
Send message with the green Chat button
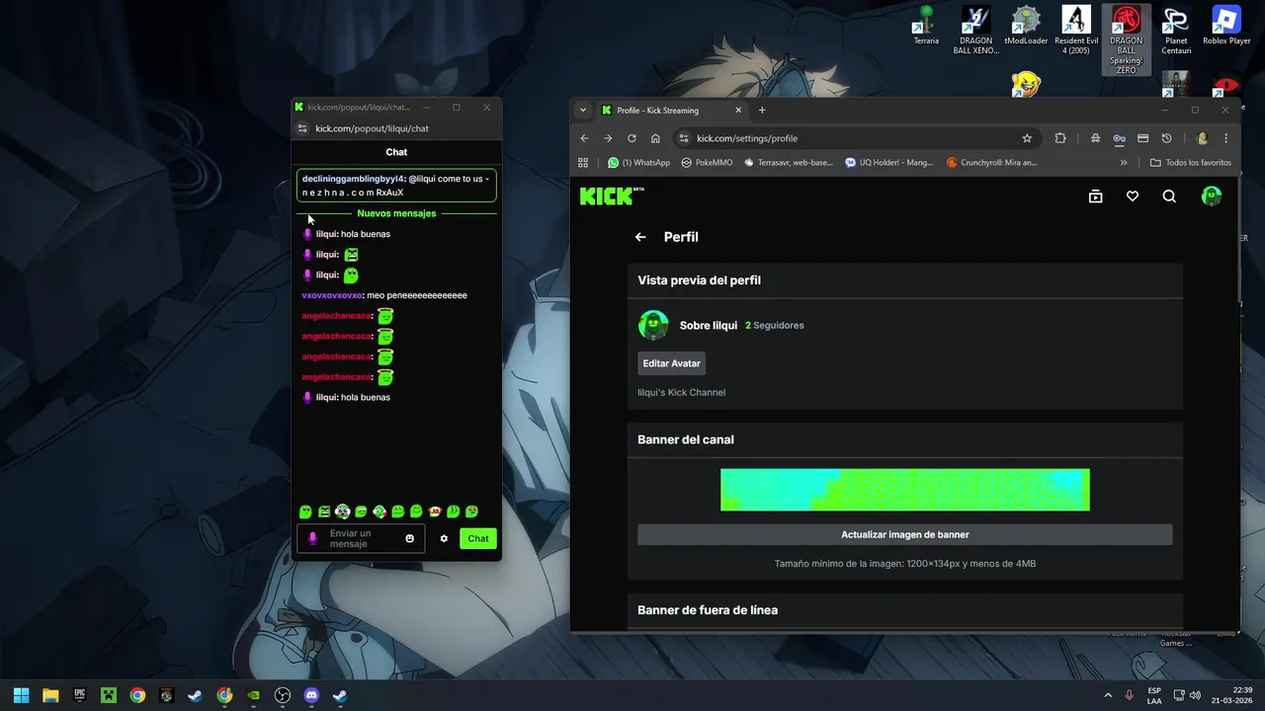(478, 538)
